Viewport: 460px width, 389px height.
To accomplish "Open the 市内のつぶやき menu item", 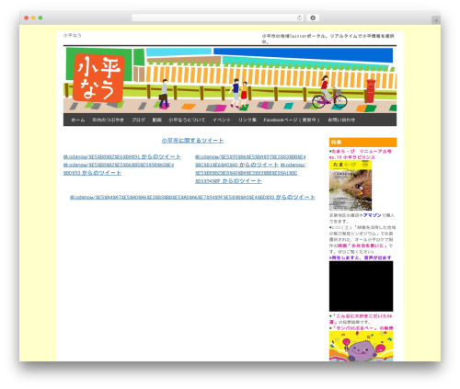I will click(x=108, y=120).
